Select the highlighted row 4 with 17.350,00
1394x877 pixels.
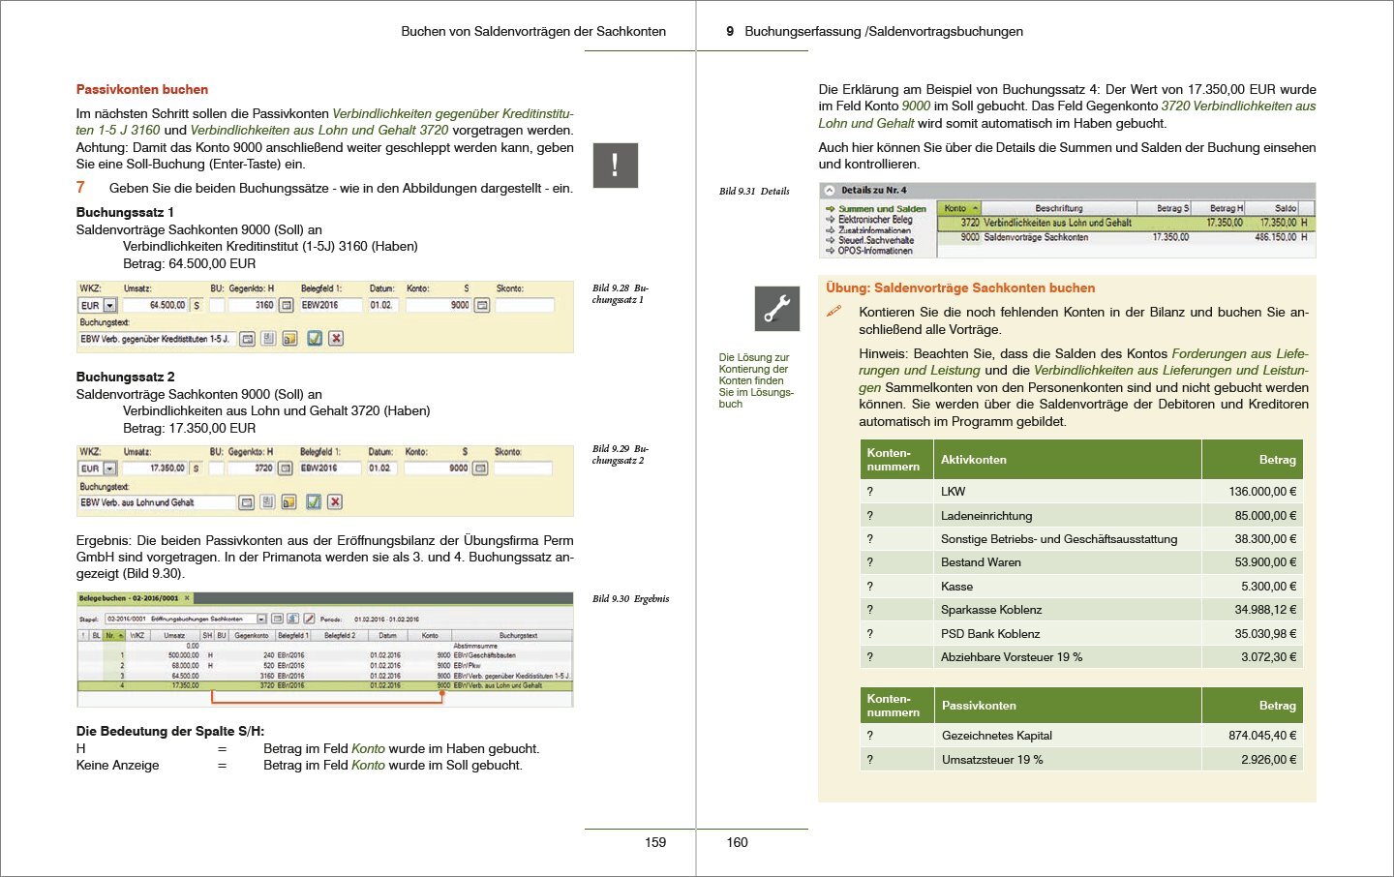coord(324,685)
